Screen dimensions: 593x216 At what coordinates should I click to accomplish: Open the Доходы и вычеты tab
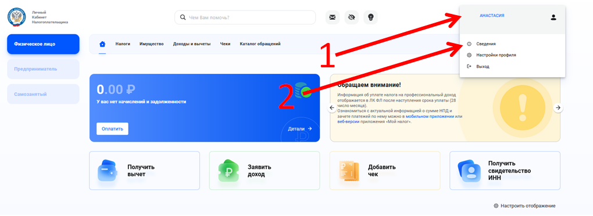click(192, 44)
